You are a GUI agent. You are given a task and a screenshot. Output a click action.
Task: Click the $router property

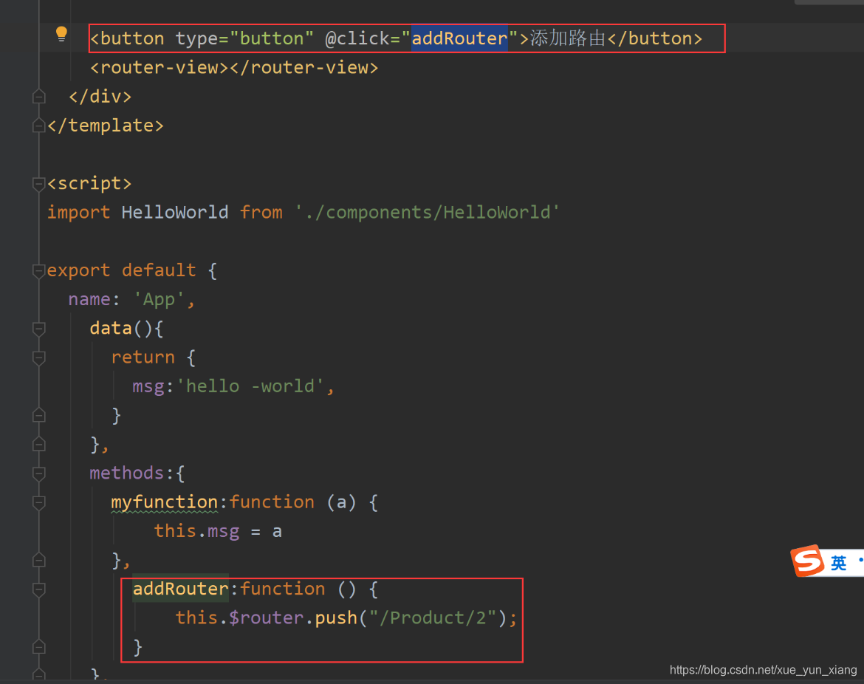[266, 618]
